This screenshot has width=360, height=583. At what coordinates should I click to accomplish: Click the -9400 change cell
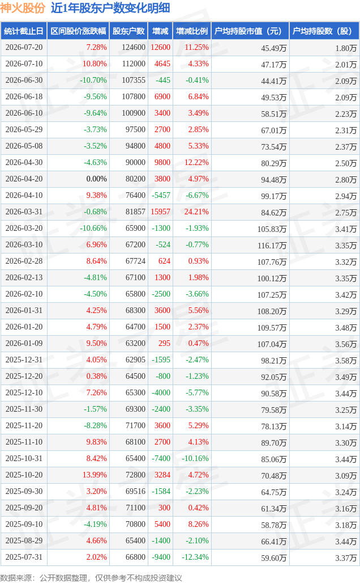pyautogui.click(x=161, y=557)
